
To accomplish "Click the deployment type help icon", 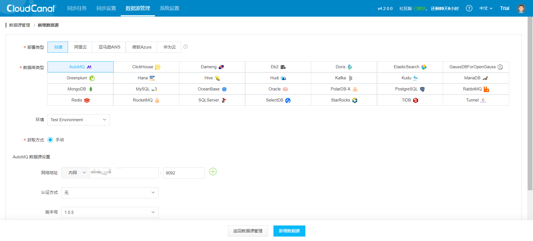I will click(186, 47).
